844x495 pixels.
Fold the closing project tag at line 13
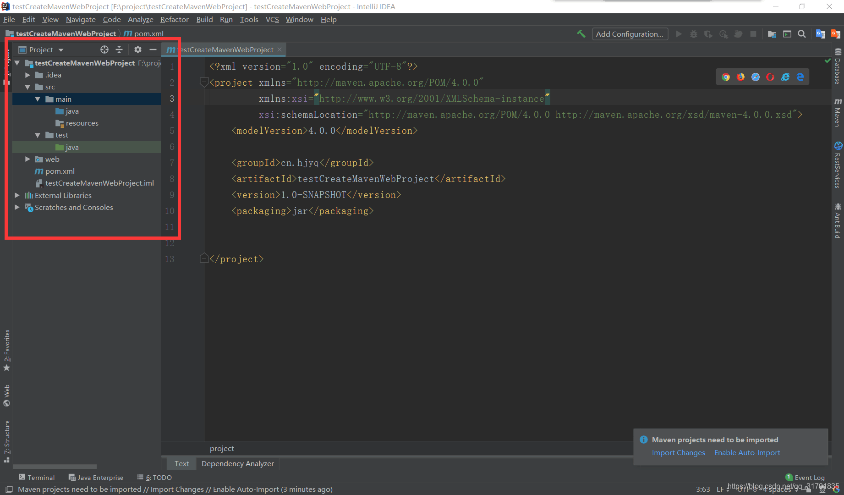(x=204, y=258)
